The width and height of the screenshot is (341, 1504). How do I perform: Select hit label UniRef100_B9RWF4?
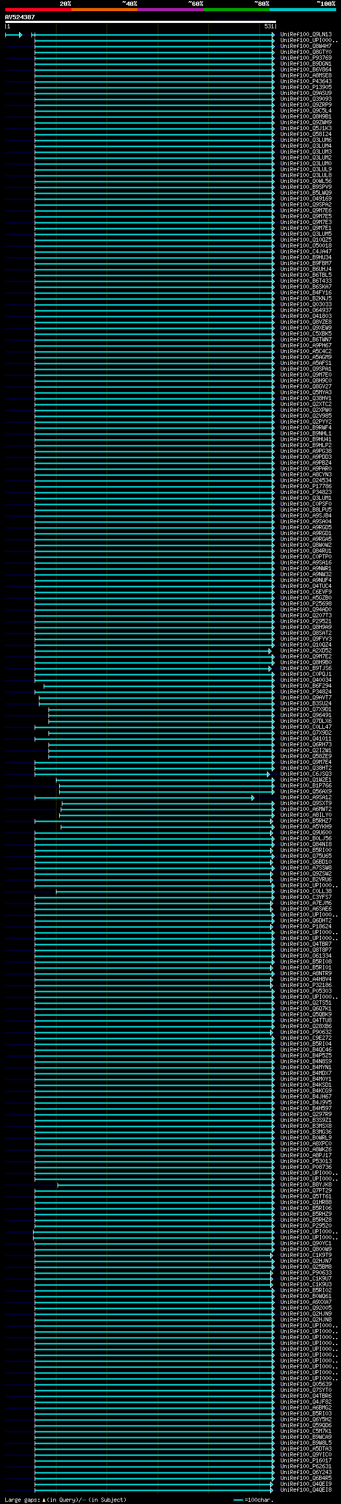pos(306,427)
